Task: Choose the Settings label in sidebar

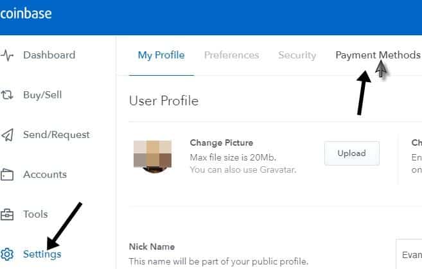Action: click(42, 254)
